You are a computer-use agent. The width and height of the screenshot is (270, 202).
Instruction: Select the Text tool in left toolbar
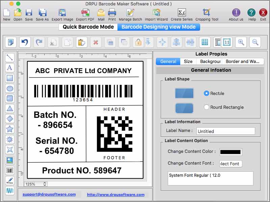pos(9,68)
